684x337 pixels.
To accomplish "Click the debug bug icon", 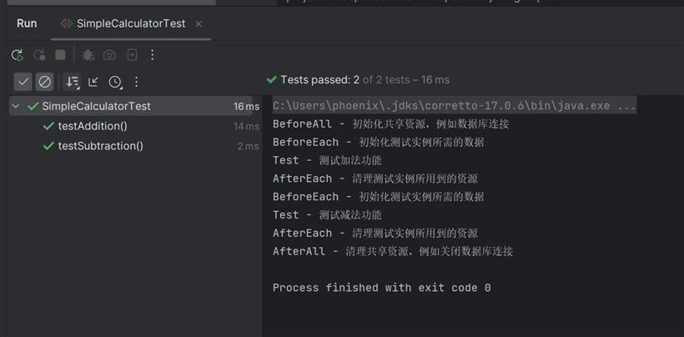I will pyautogui.click(x=88, y=55).
